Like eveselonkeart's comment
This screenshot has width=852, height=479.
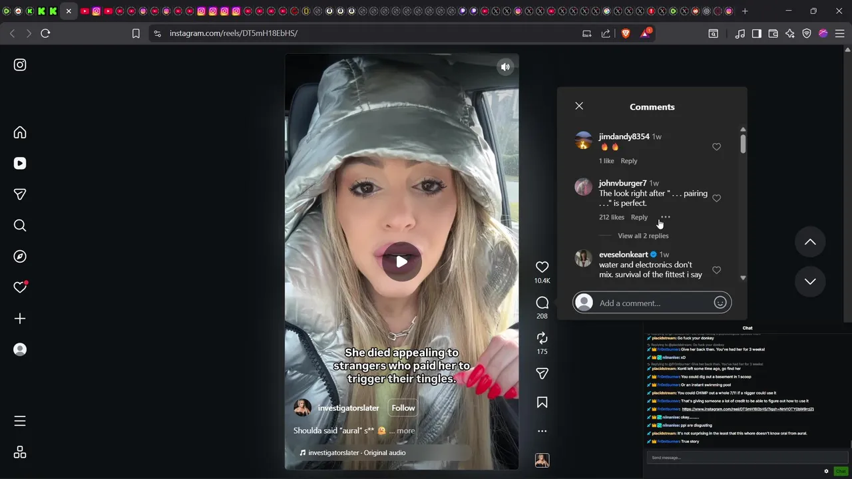716,269
